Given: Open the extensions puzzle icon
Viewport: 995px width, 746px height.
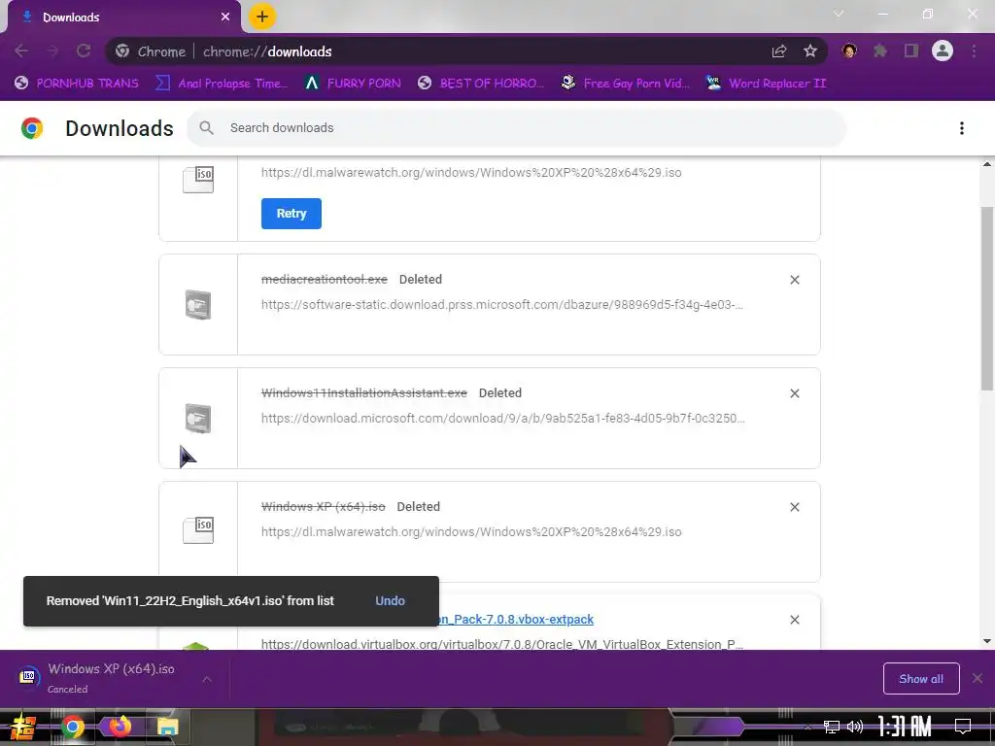Looking at the screenshot, I should 880,51.
